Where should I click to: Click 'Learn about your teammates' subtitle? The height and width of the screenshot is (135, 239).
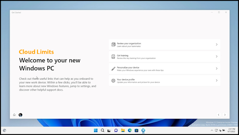[x=129, y=46]
